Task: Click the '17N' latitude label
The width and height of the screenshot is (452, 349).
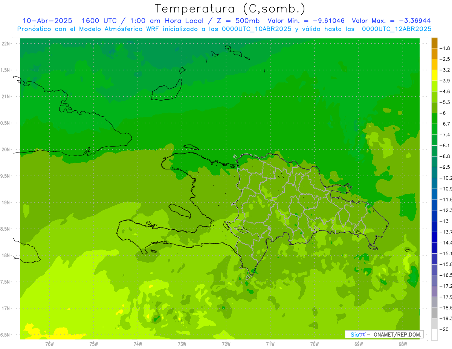Action: point(6,308)
